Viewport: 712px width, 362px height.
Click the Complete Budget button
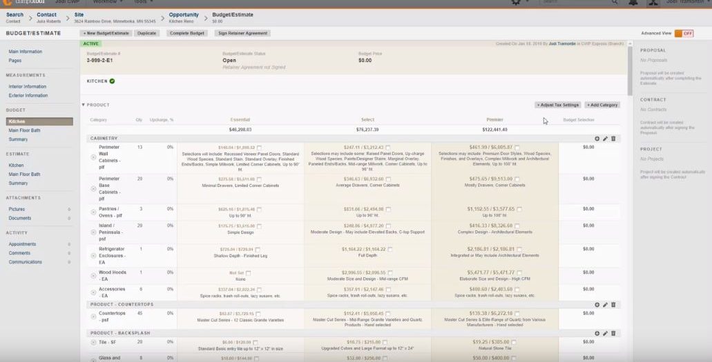(187, 33)
